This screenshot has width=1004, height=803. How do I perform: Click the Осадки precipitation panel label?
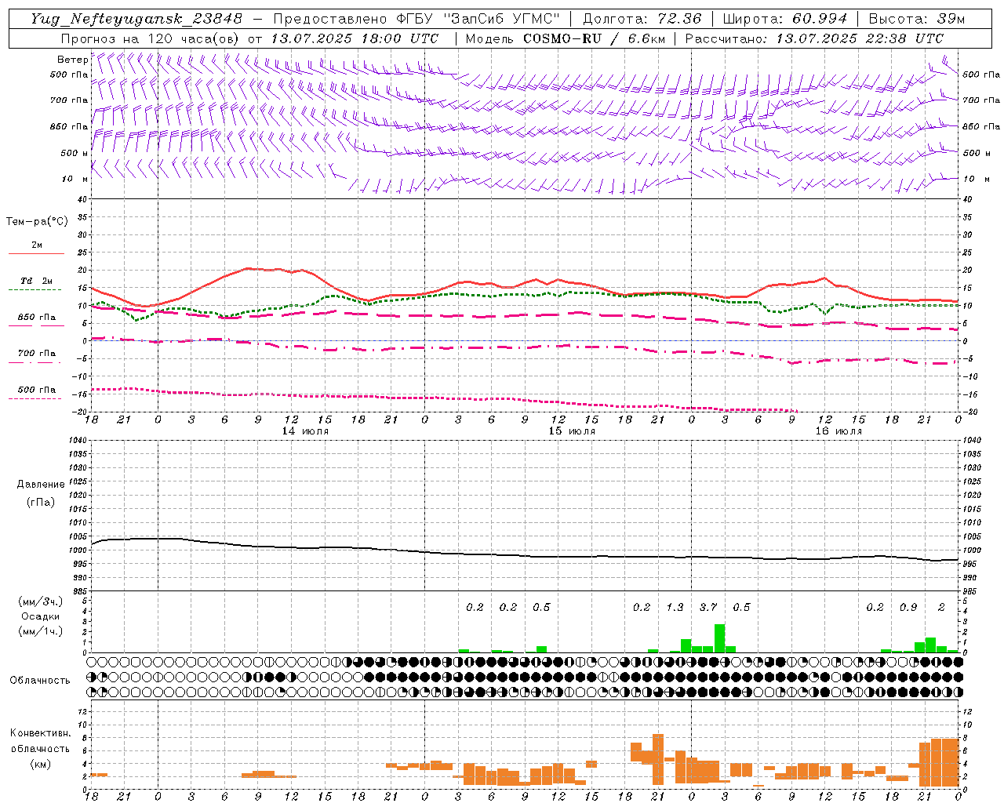[41, 616]
